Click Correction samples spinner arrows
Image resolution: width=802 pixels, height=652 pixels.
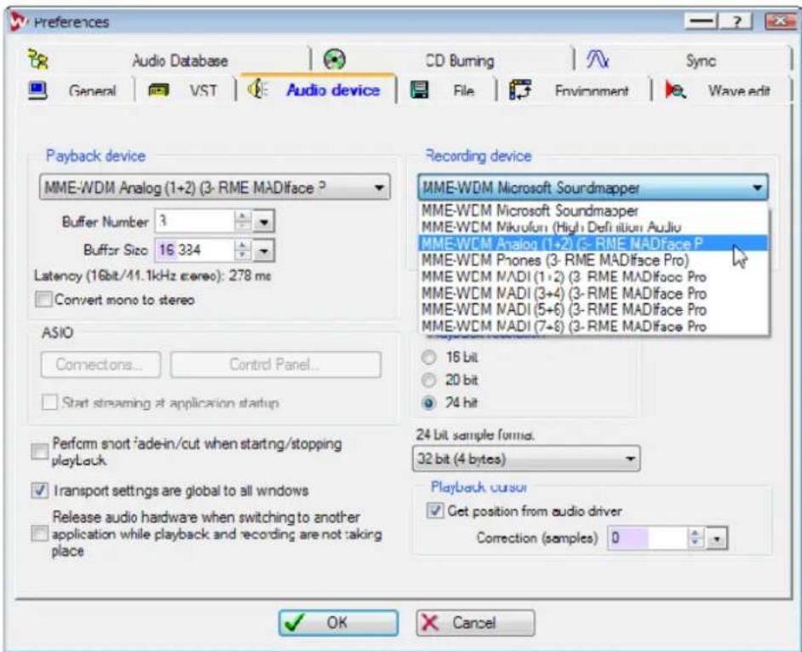click(x=695, y=538)
